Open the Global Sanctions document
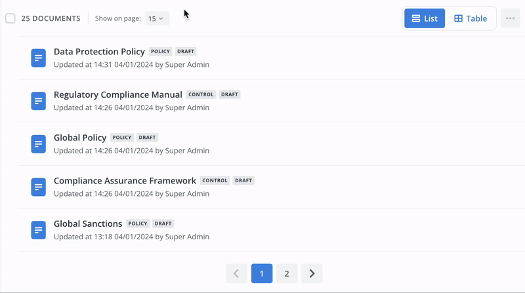 (x=88, y=224)
